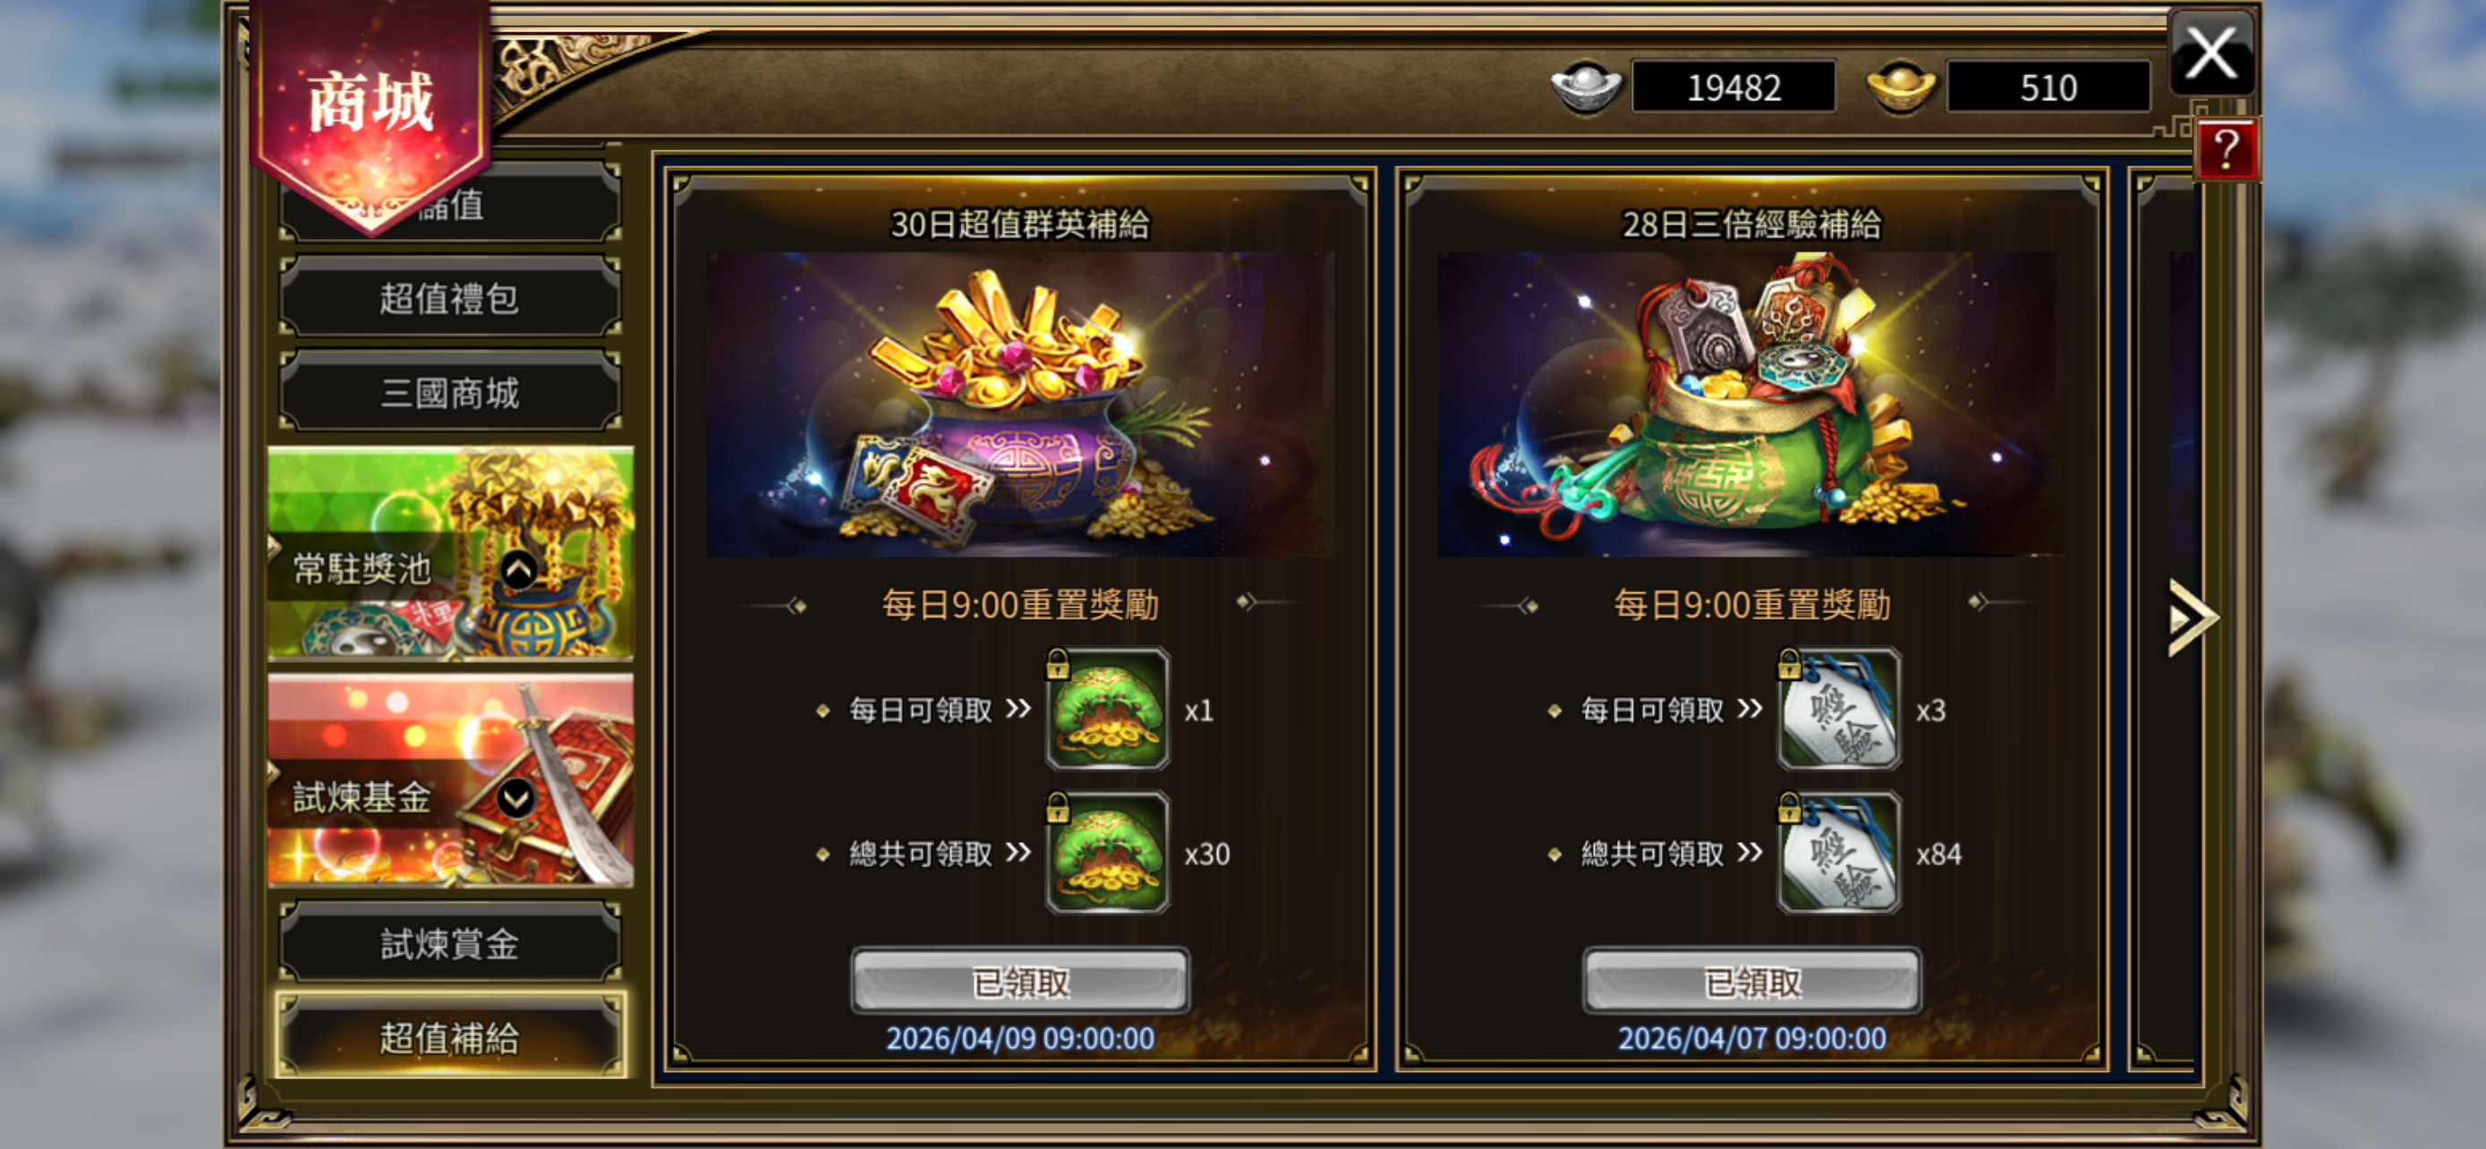The width and height of the screenshot is (2486, 1149).
Task: Show next supply packs with right arrow
Action: [2192, 618]
